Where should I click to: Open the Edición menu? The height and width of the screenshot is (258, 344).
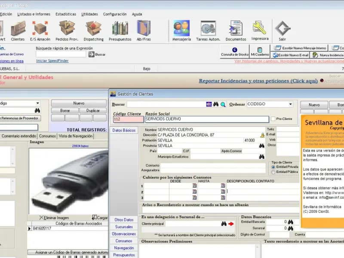point(6,14)
